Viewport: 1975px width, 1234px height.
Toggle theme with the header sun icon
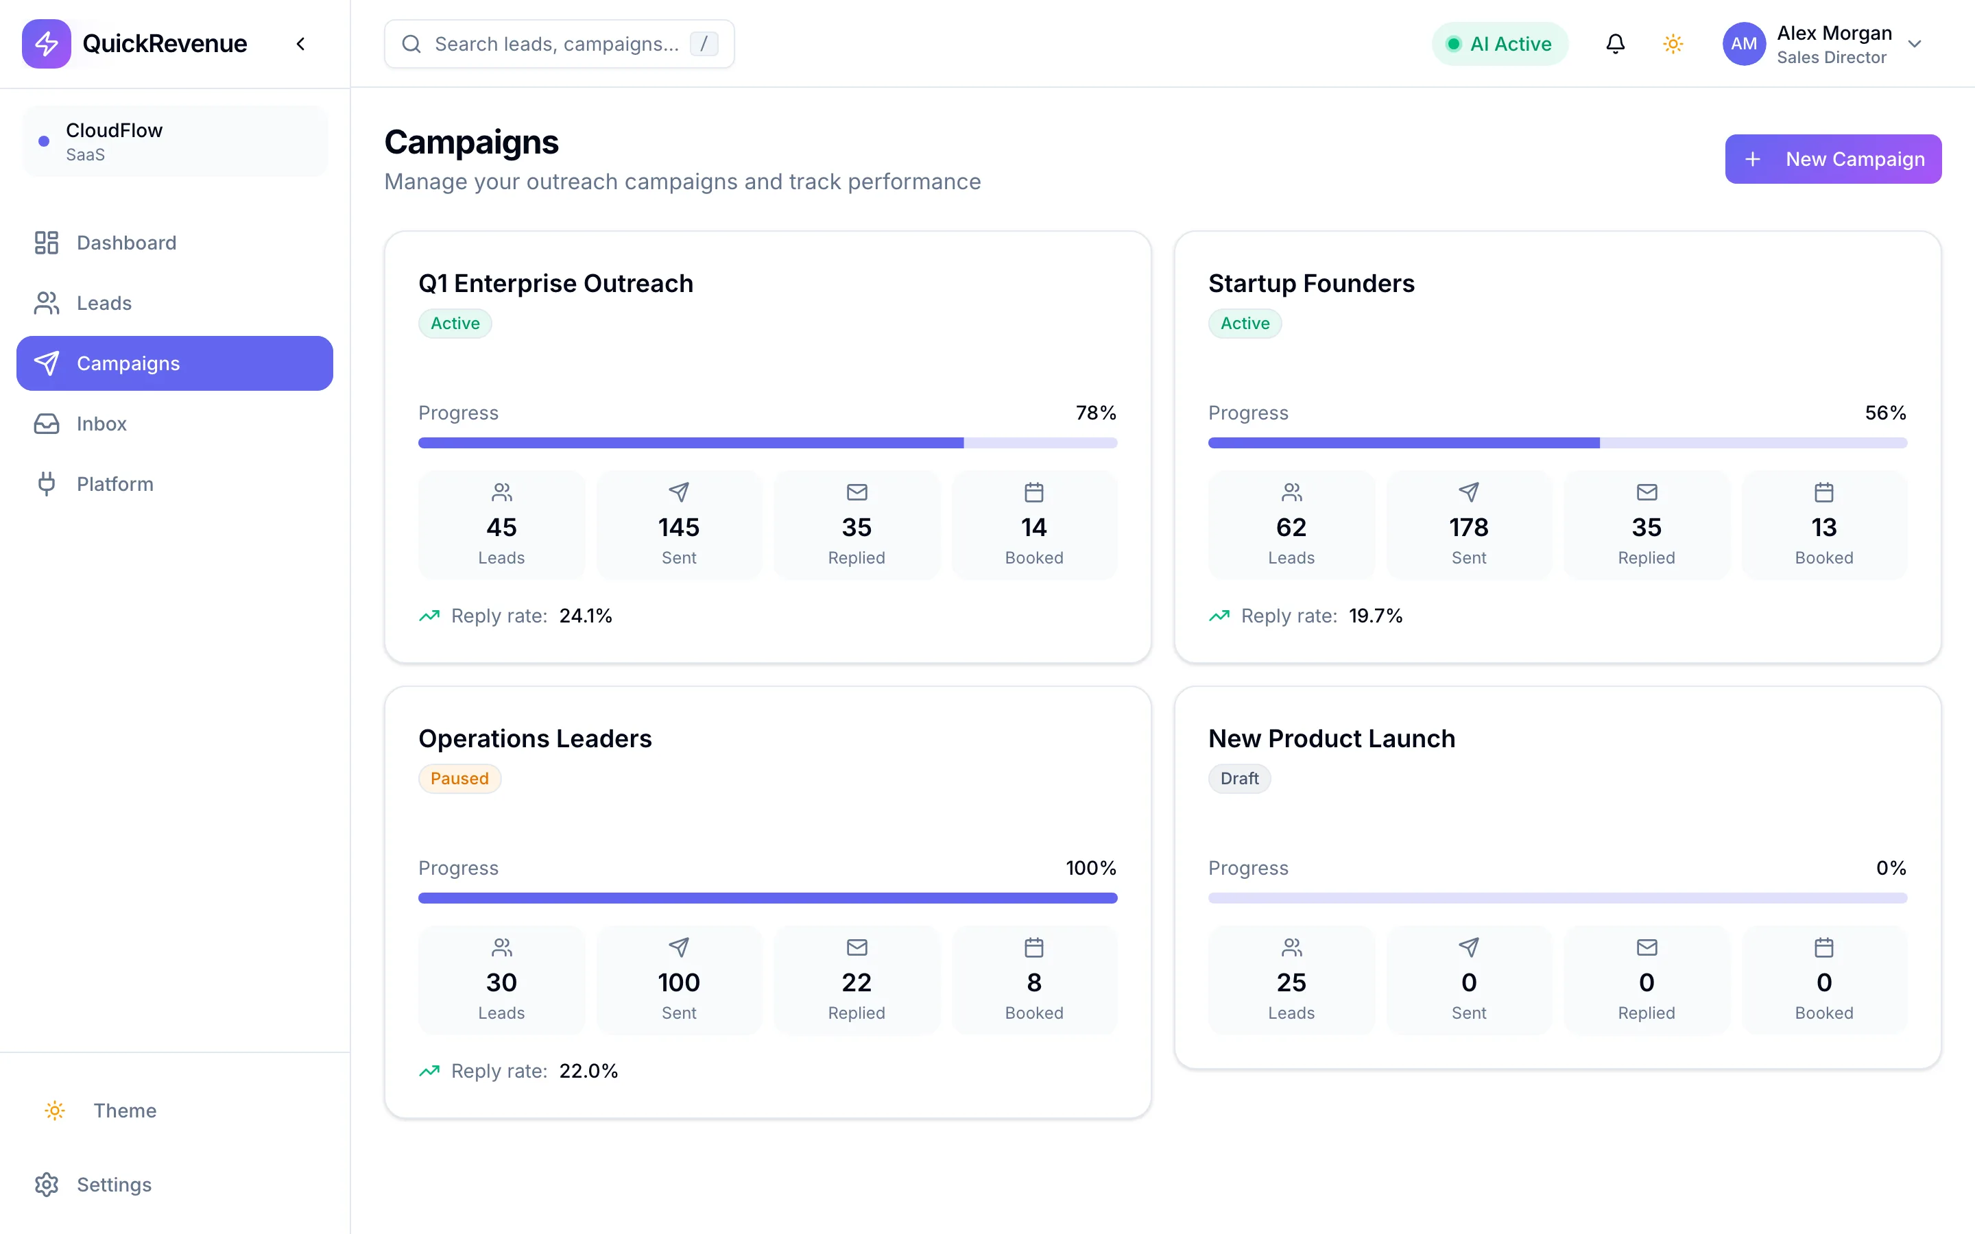click(x=1673, y=44)
